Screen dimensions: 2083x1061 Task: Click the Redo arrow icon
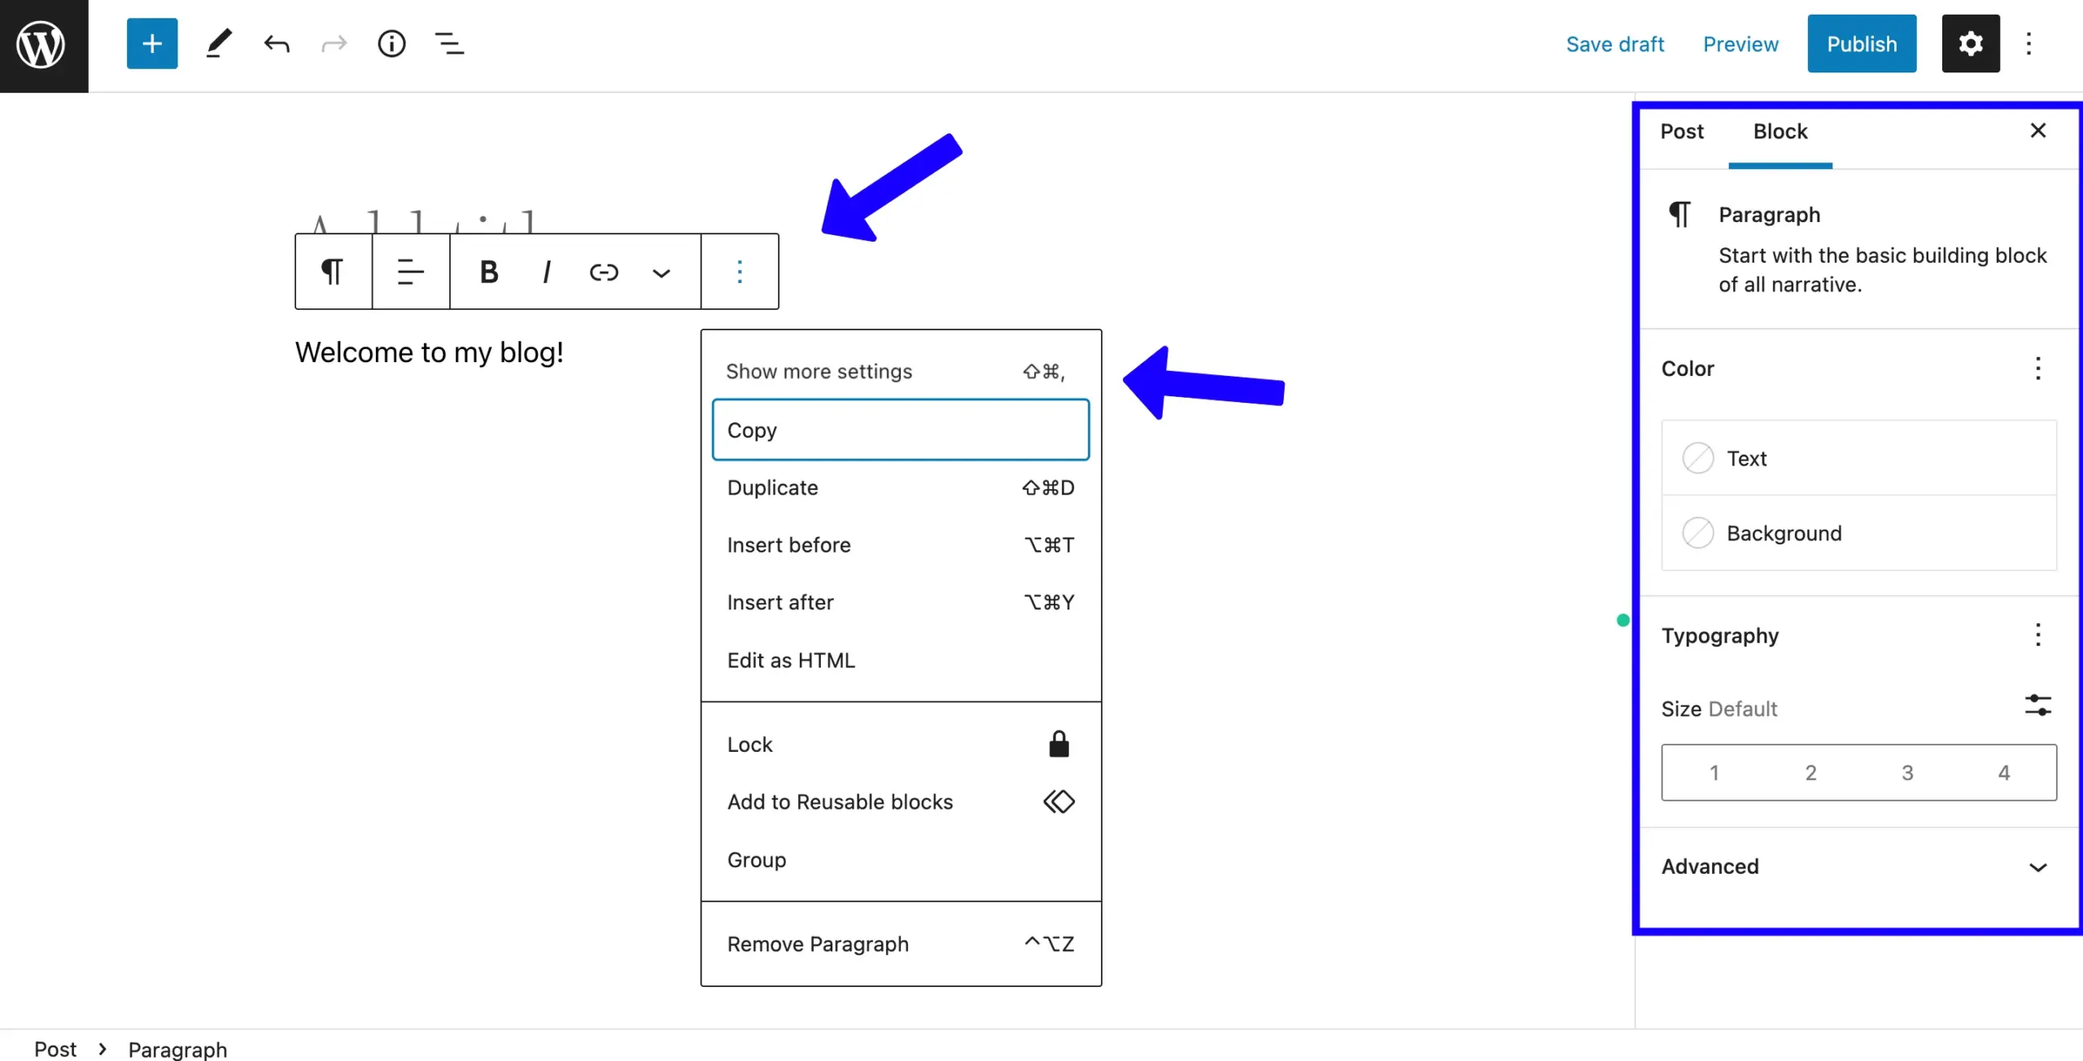pos(334,43)
